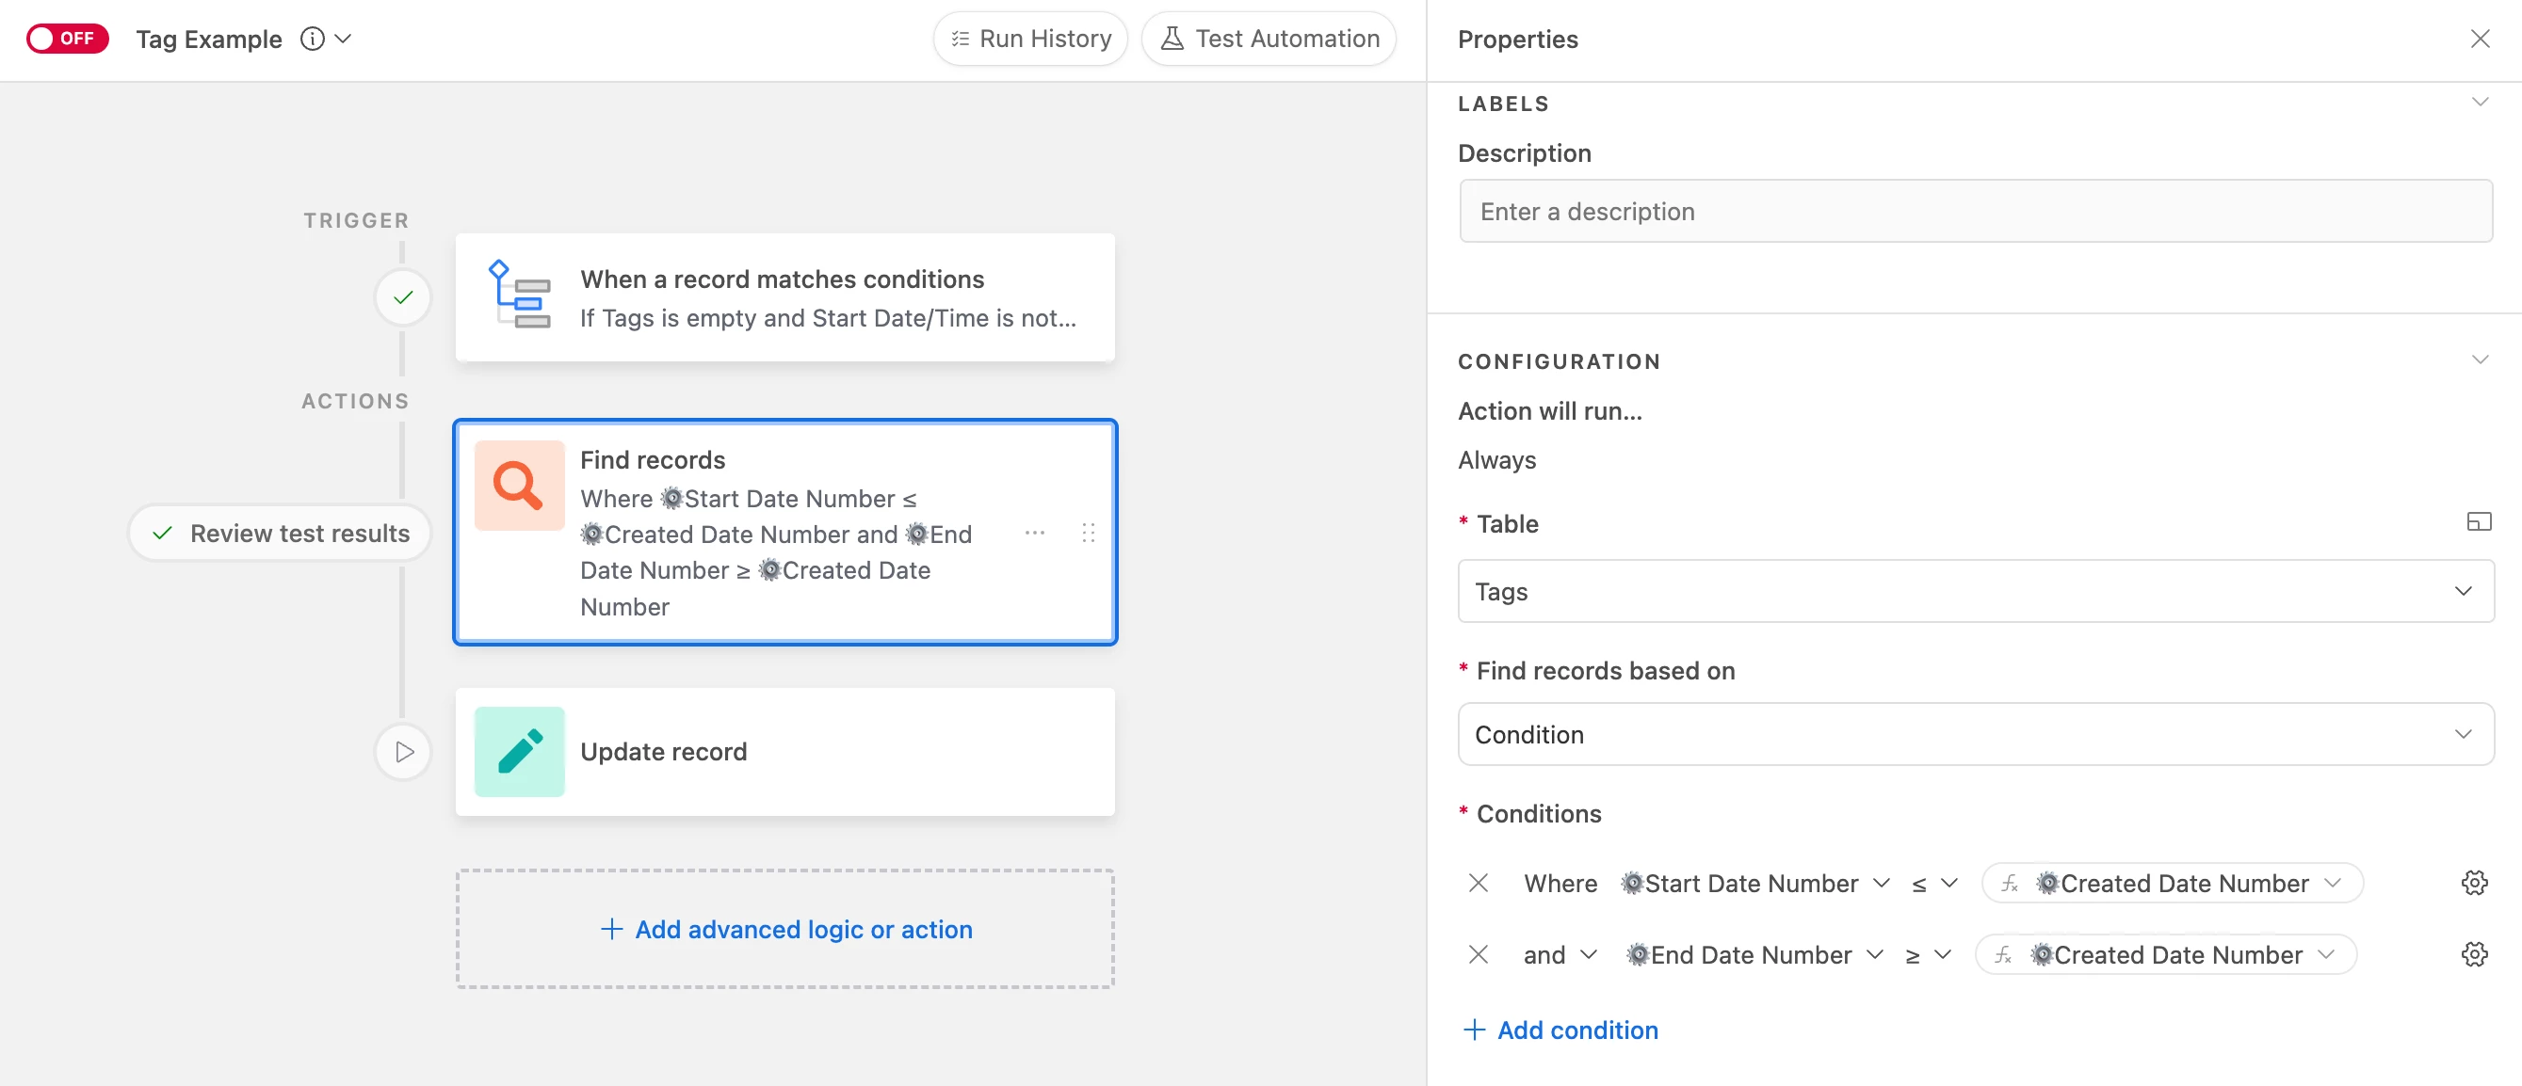The height and width of the screenshot is (1086, 2522).
Task: Click the trigger status checkmark circle
Action: 402,297
